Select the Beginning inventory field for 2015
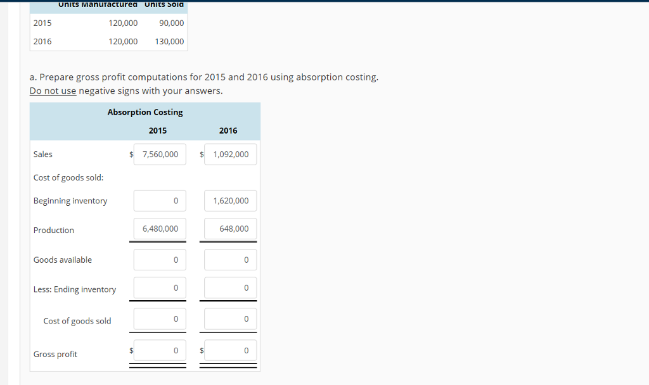The height and width of the screenshot is (385, 649). point(159,200)
